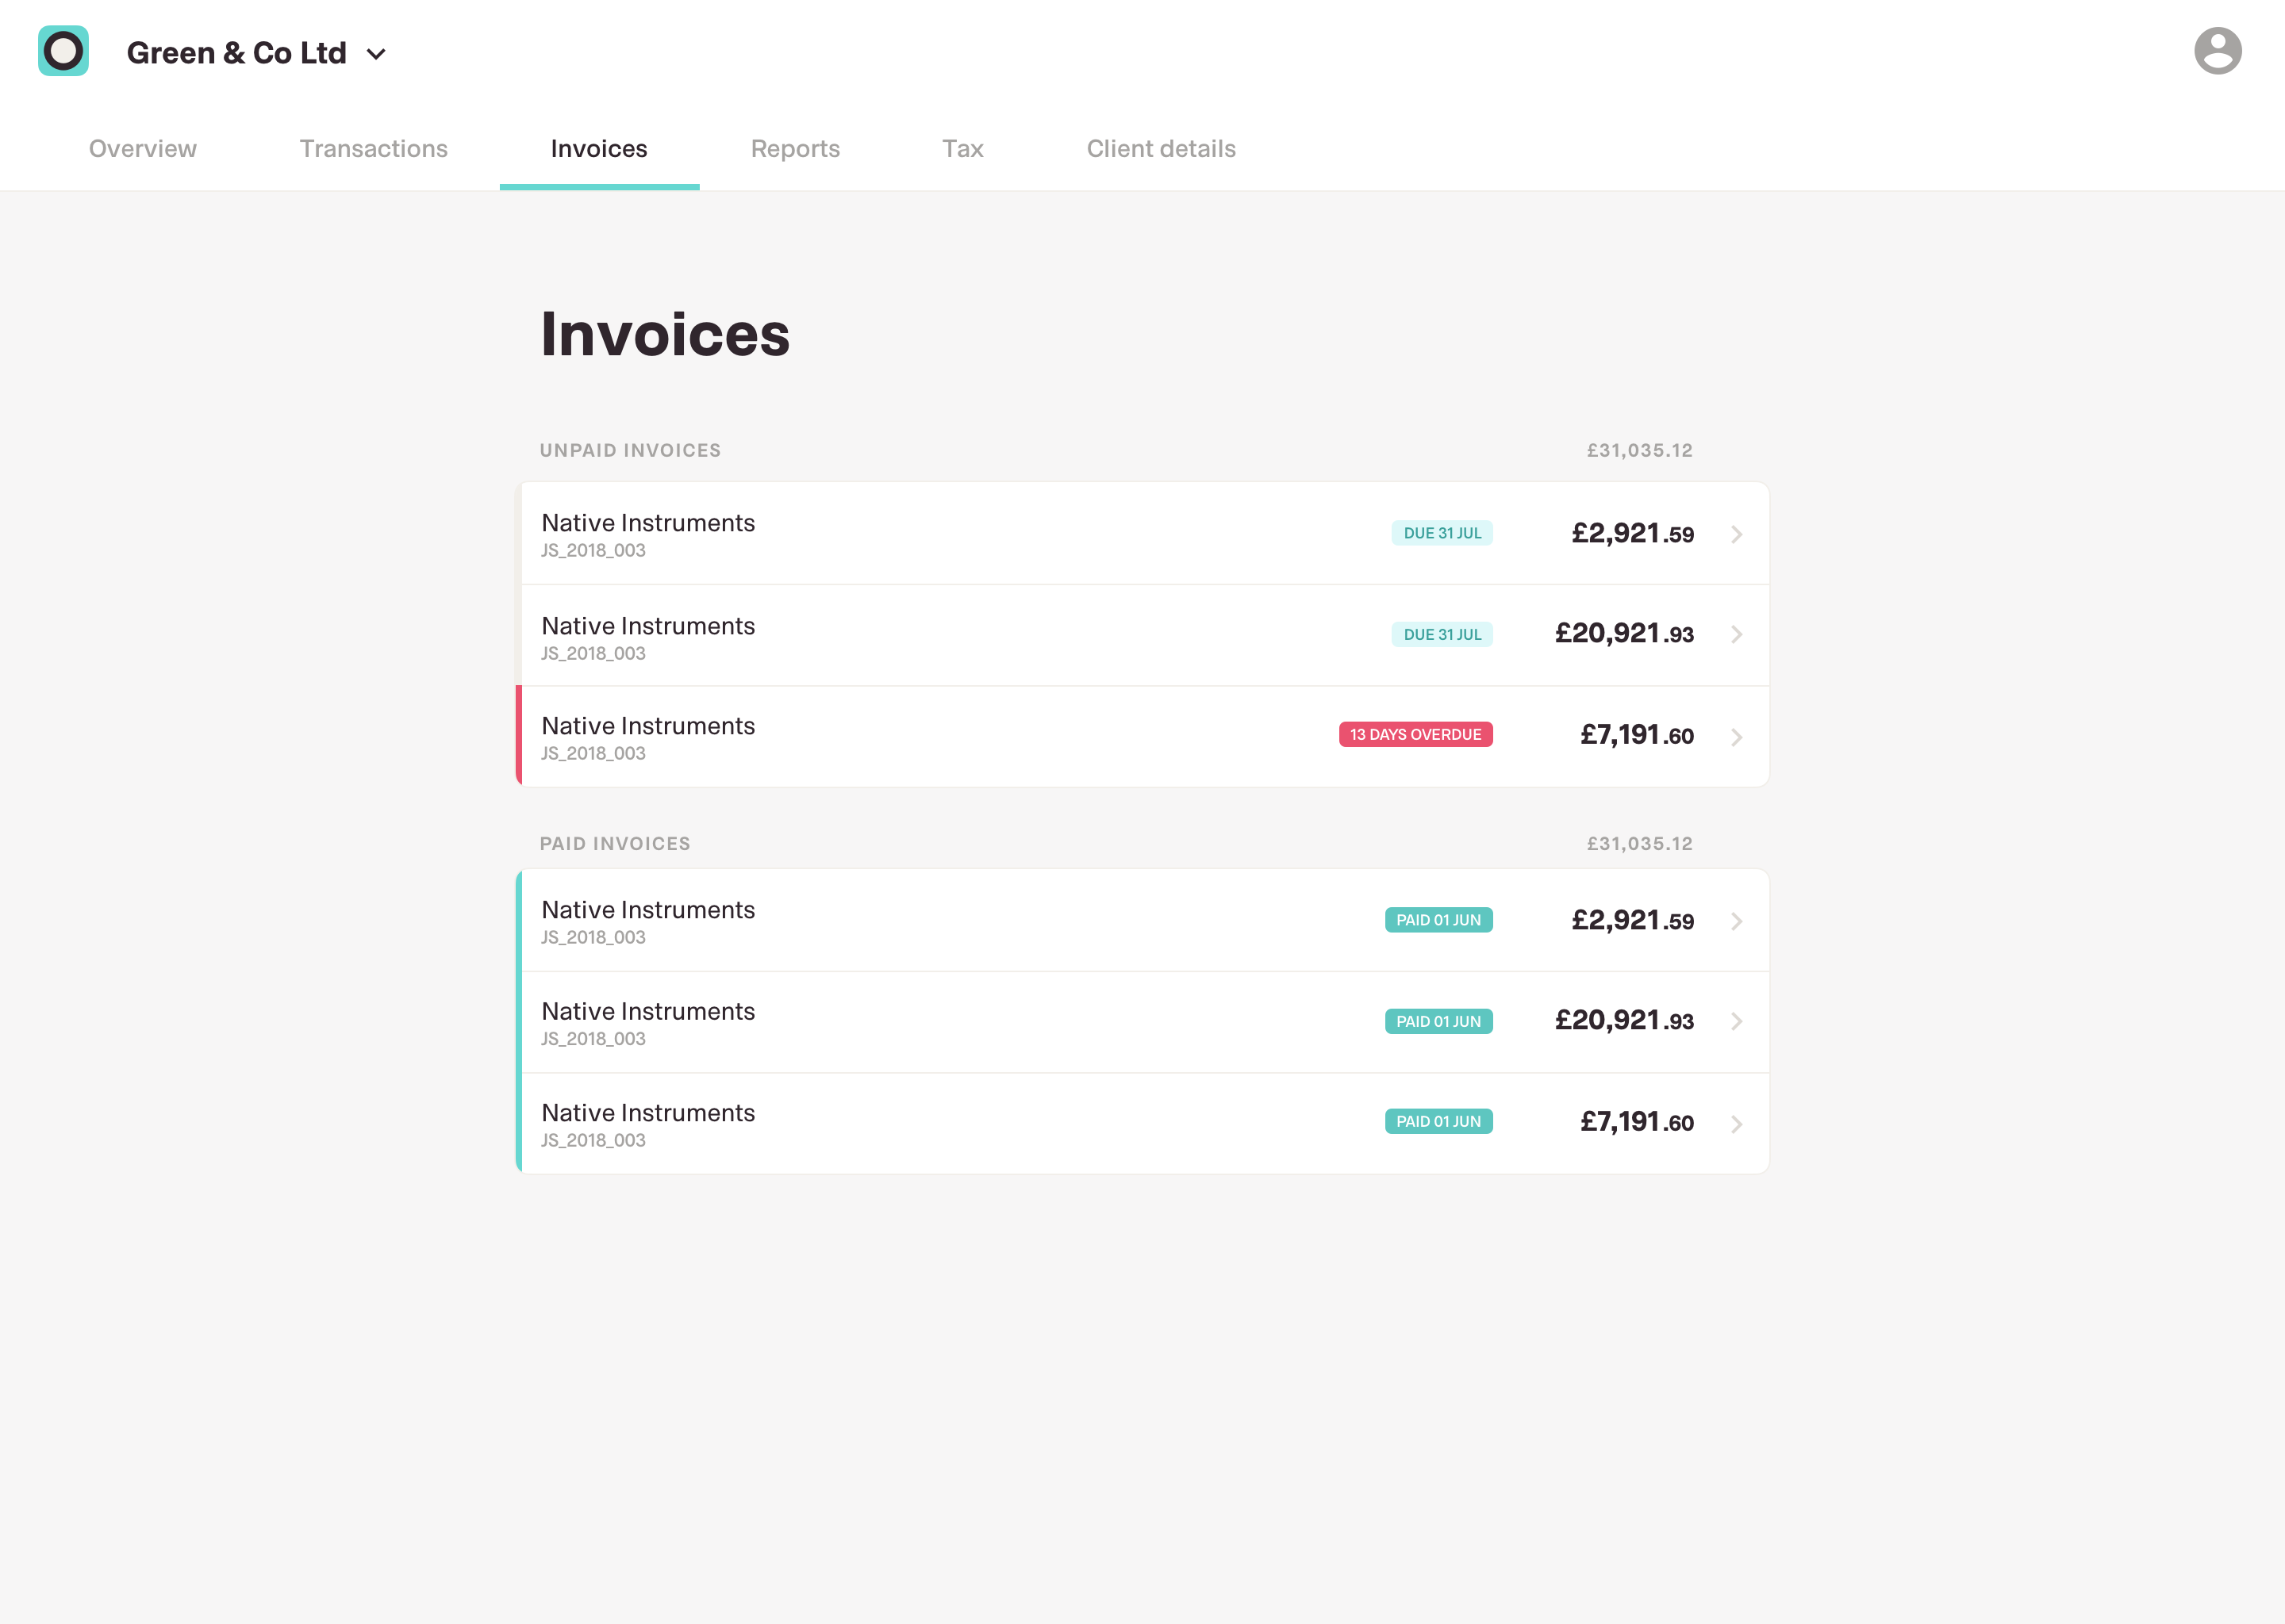Switch to the Overview tab
This screenshot has height=1624, width=2285.
(x=142, y=149)
